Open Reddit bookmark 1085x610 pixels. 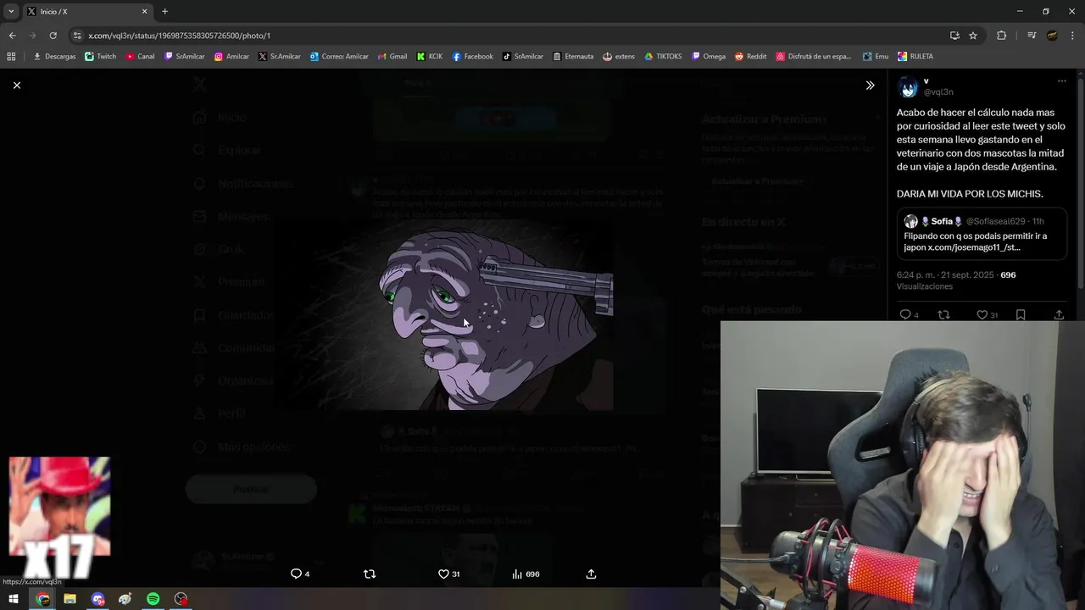750,56
